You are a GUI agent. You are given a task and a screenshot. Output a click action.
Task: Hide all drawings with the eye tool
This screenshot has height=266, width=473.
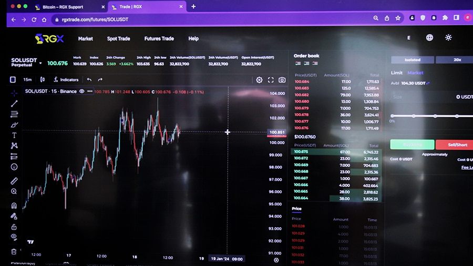[x=14, y=237]
